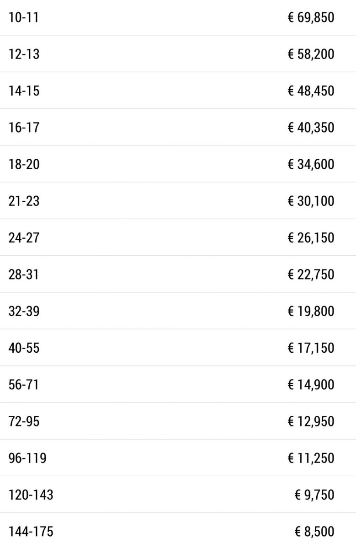This screenshot has height=549, width=356.
Task: Select the 144-175 place range
Action: [x=31, y=532]
